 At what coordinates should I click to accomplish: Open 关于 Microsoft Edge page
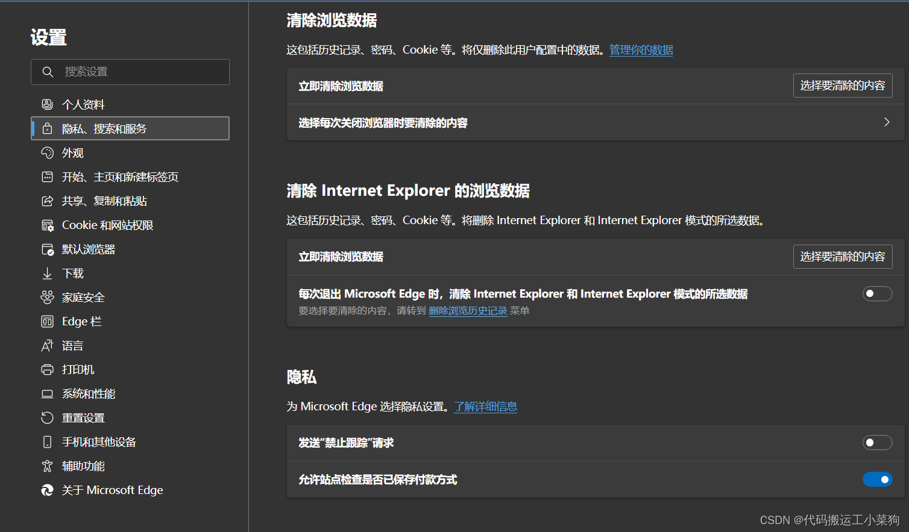[x=130, y=490]
